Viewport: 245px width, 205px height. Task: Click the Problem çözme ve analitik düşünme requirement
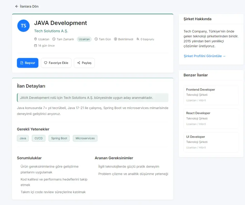point(133,174)
